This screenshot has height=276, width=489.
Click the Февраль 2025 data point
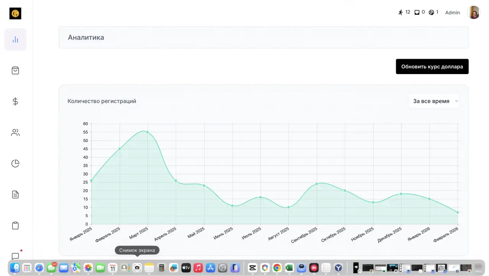click(120, 149)
